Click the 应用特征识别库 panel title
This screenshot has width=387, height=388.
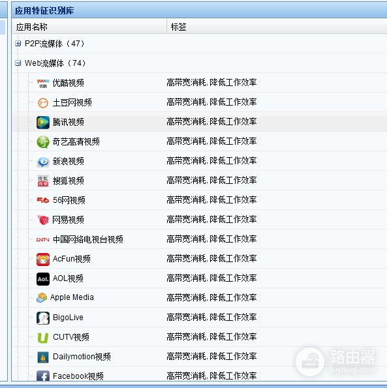44,10
